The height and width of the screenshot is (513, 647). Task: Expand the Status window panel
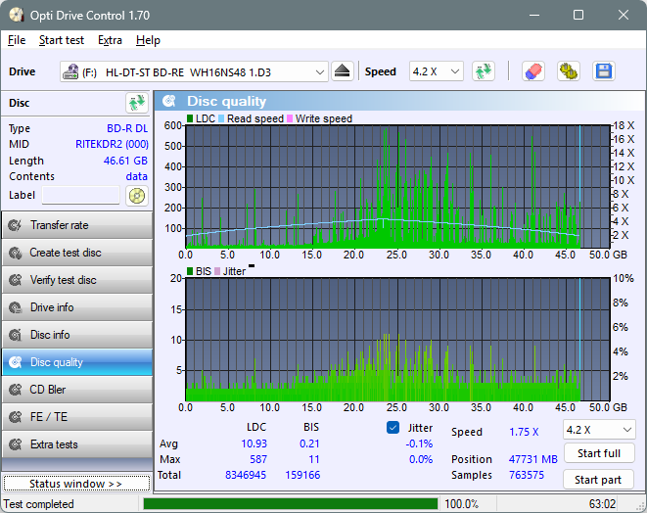76,484
